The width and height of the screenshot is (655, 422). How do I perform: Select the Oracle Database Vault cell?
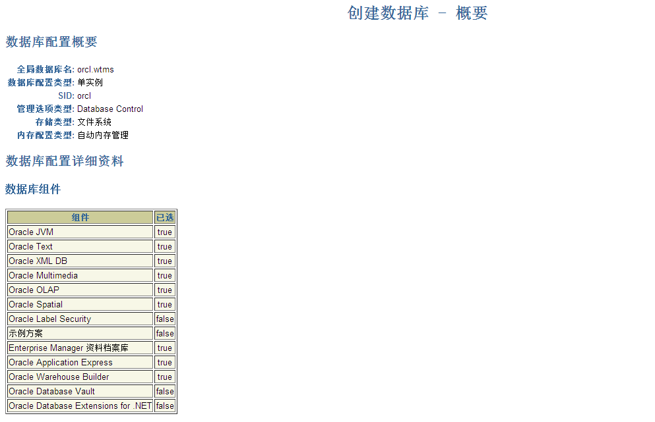click(x=80, y=391)
